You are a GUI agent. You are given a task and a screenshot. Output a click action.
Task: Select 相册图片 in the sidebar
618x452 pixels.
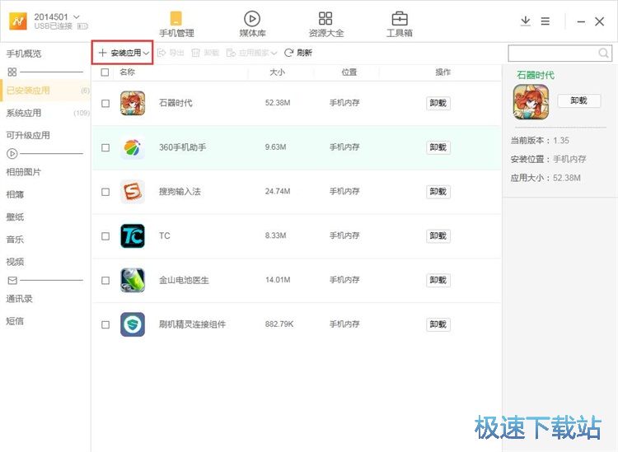click(x=24, y=172)
